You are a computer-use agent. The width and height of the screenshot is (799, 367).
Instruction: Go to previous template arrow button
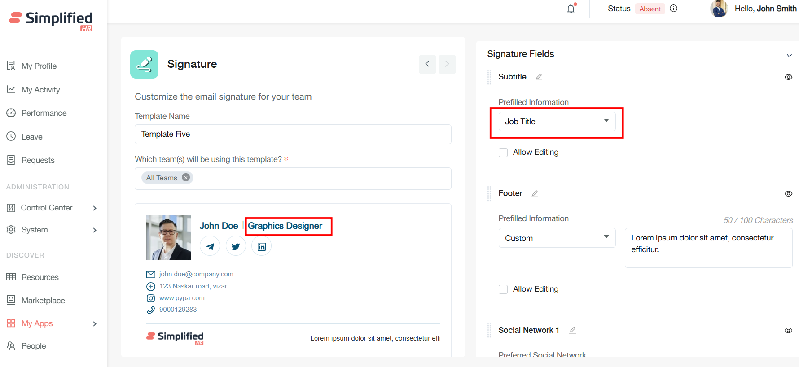pyautogui.click(x=427, y=64)
